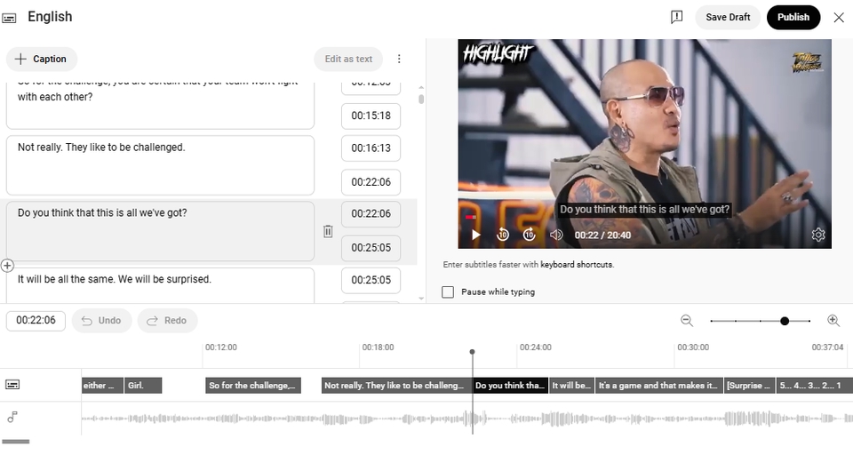Click the caption track icon on timeline
This screenshot has height=471, width=853.
(x=12, y=385)
